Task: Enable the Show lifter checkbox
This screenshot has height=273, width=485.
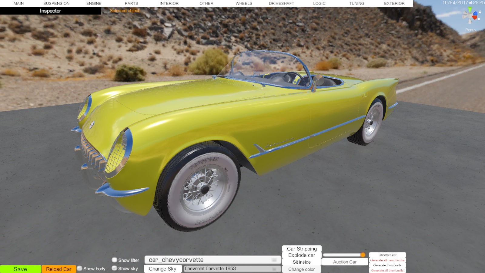Action: (115, 260)
